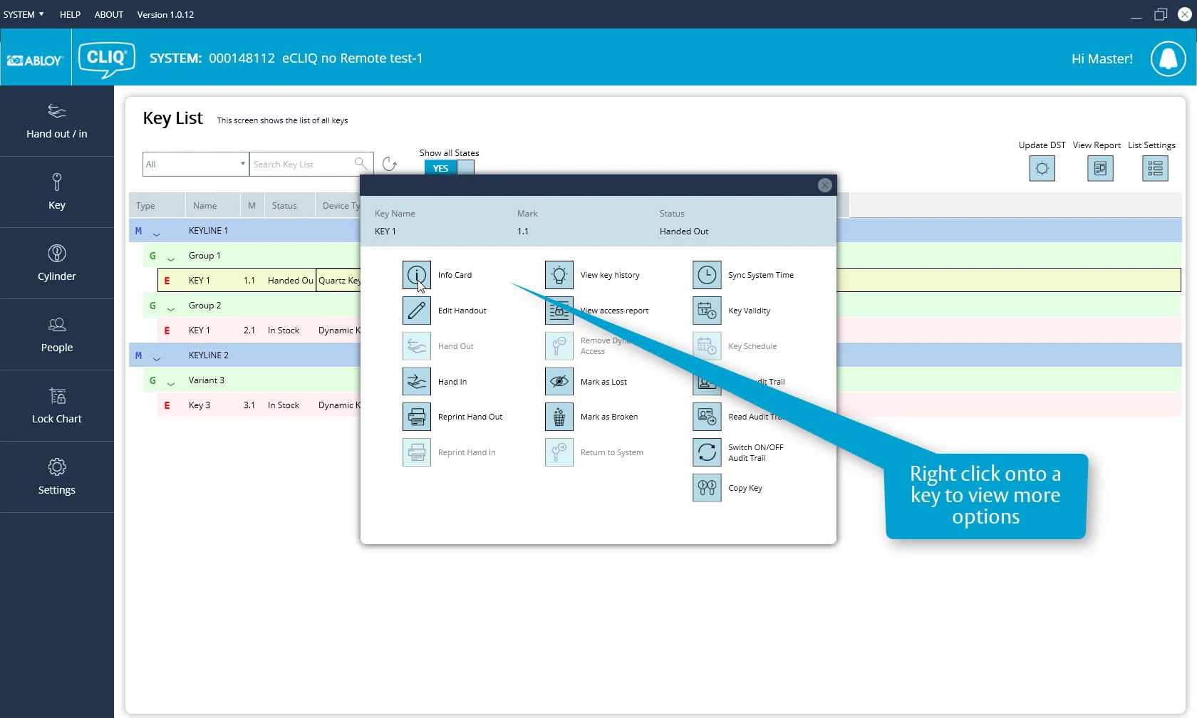
Task: Click the Mark as Lost eye icon
Action: click(x=559, y=382)
